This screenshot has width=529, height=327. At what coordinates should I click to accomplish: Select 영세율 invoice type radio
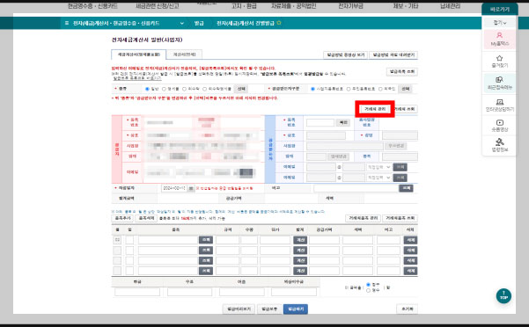pyautogui.click(x=164, y=89)
